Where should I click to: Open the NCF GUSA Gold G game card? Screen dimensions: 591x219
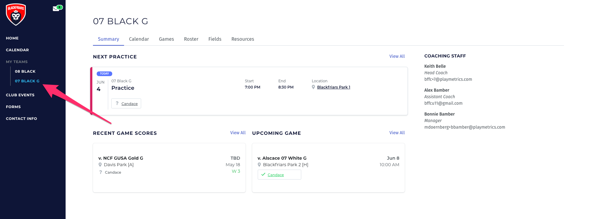(169, 167)
